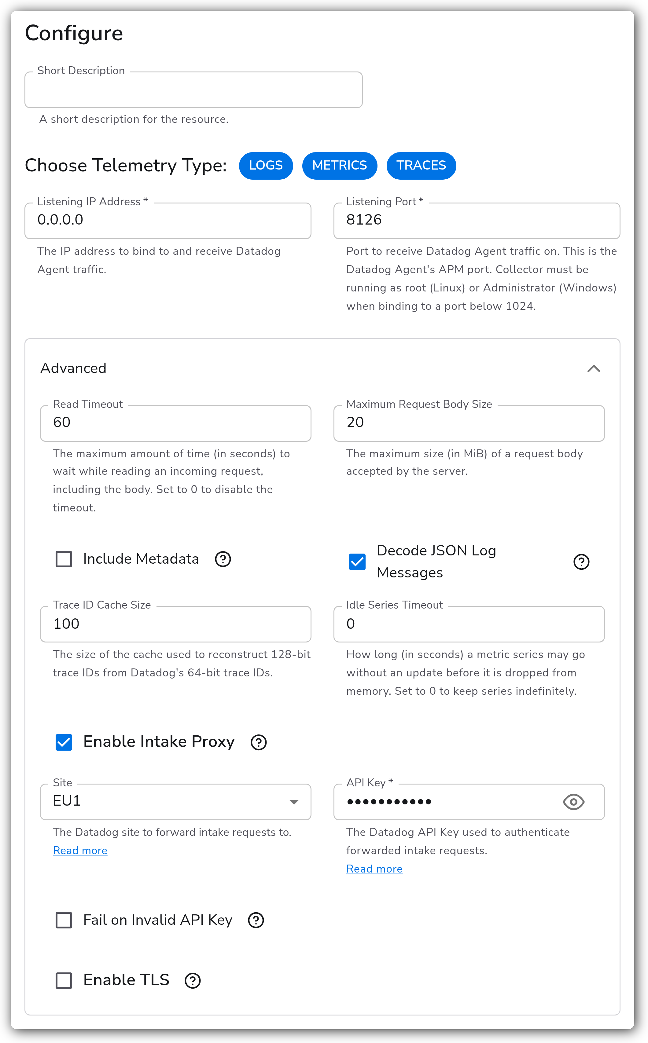The height and width of the screenshot is (1043, 648).
Task: Open Read more link under Site
Action: click(x=80, y=851)
